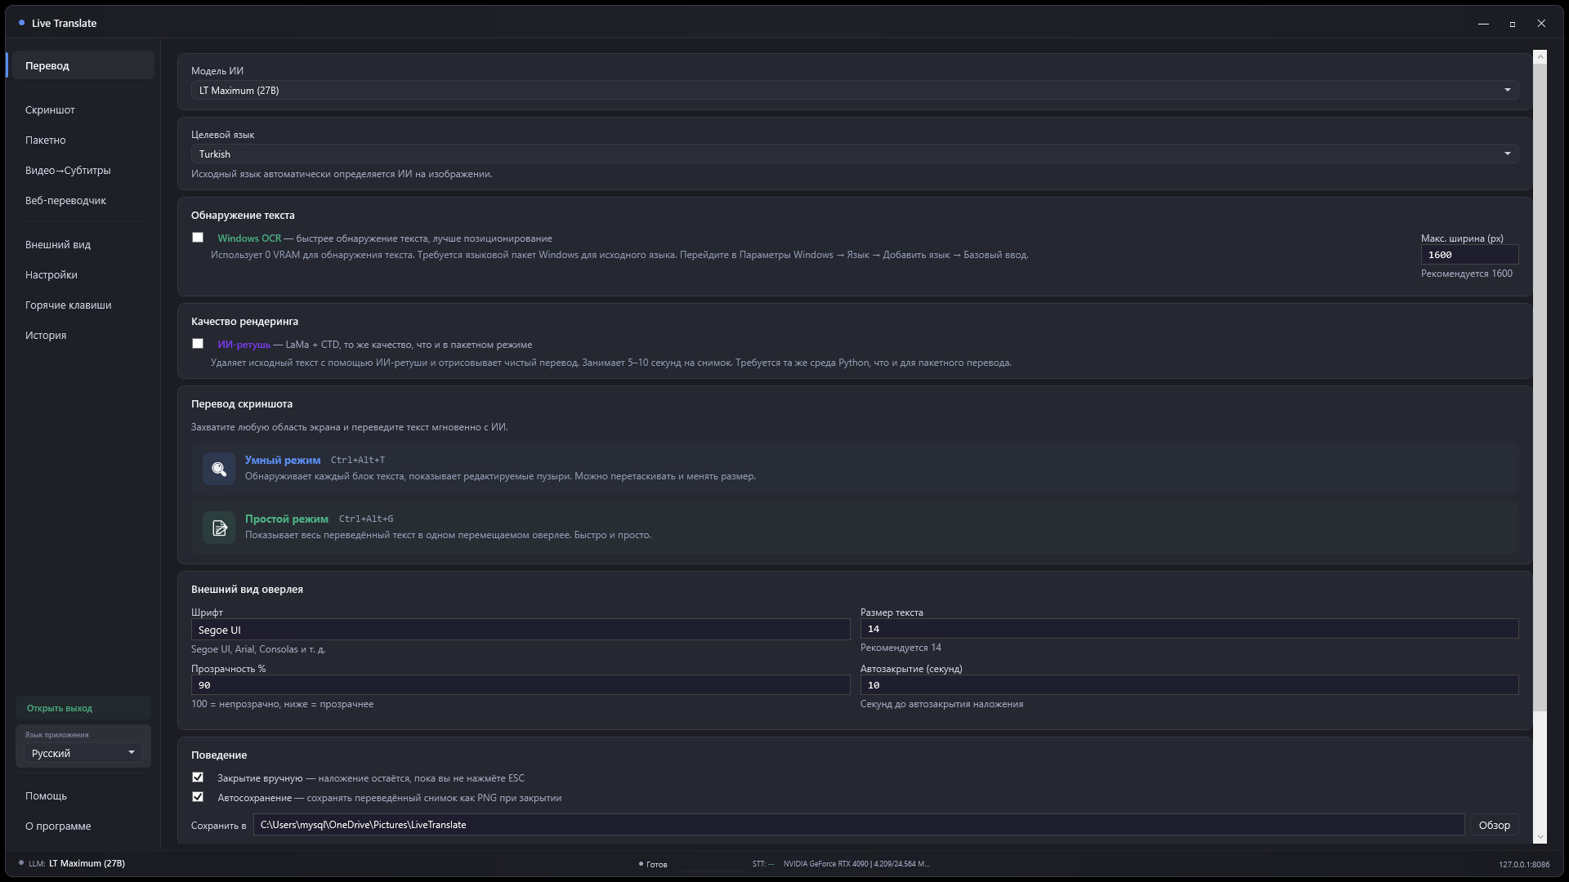Click the Simple mode document icon
This screenshot has height=882, width=1569.
click(x=219, y=528)
